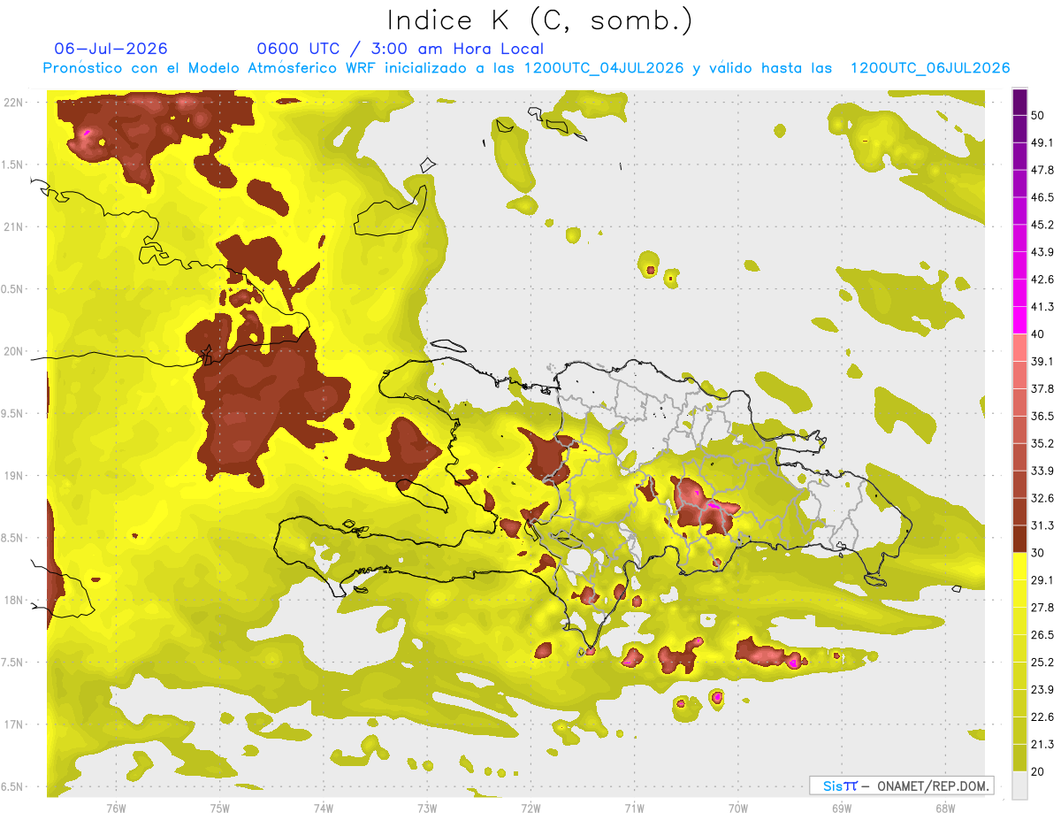Pick the magenta swatch between 40 and 41.3

tap(1019, 320)
